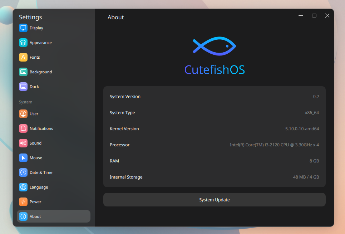Click the System Version label

(125, 97)
